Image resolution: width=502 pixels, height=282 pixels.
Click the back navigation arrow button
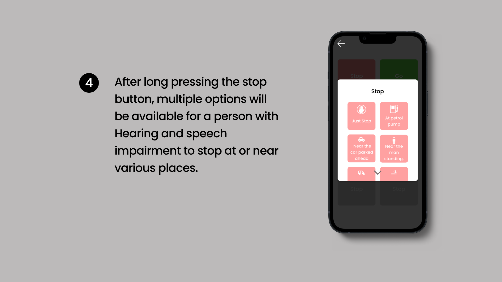[341, 43]
